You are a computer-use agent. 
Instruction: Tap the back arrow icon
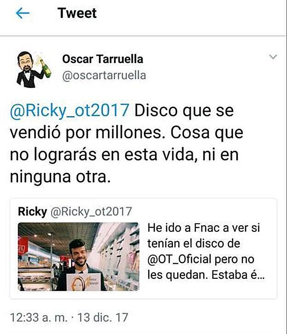point(23,13)
